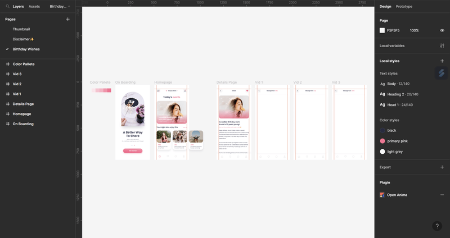Select the primary pink color style

click(393, 141)
